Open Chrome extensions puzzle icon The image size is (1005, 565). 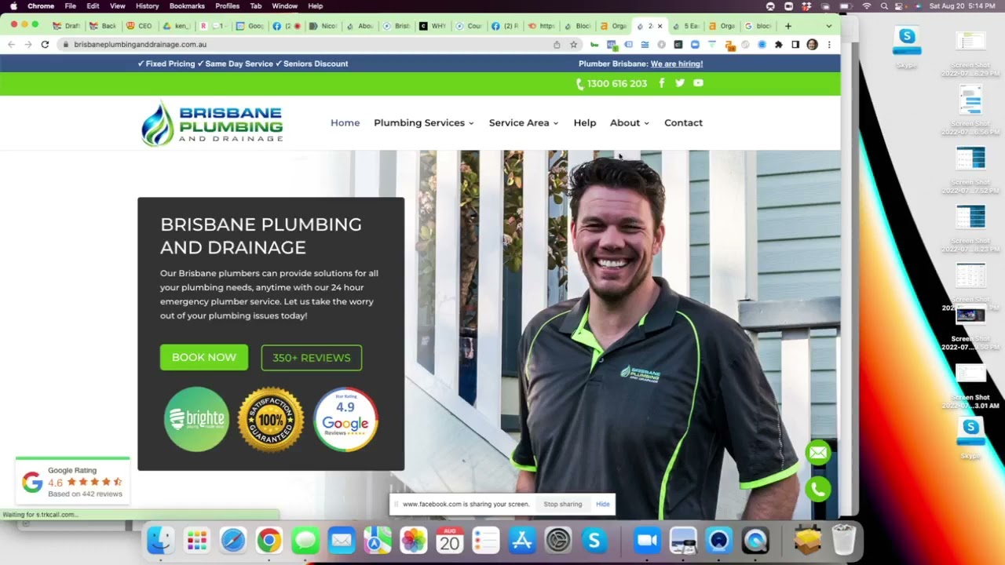(x=779, y=45)
